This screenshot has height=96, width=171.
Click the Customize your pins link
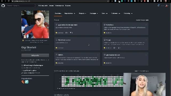click(142, 20)
